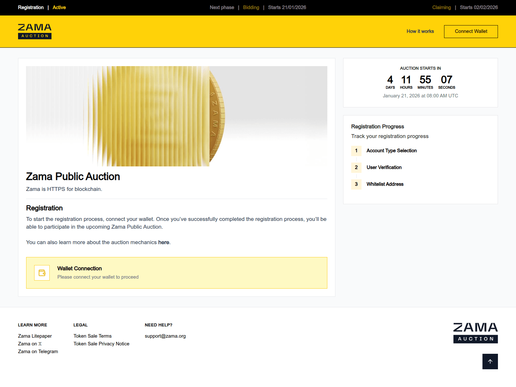Click the DAYS countdown value
The width and height of the screenshot is (516, 387).
390,80
